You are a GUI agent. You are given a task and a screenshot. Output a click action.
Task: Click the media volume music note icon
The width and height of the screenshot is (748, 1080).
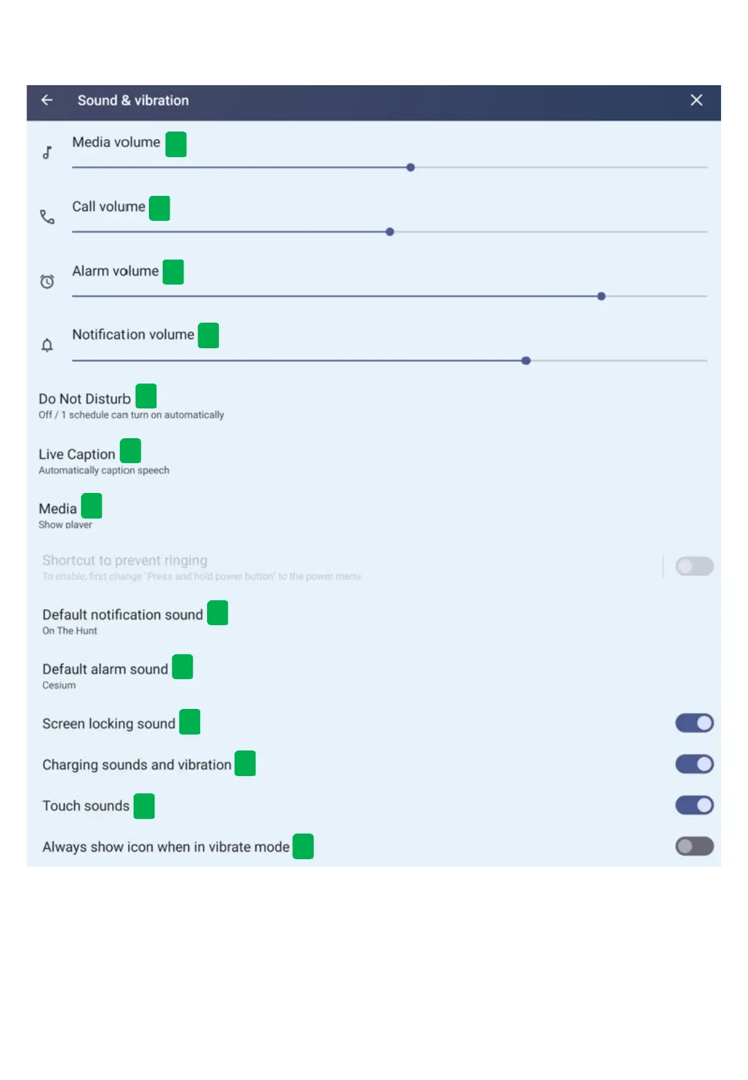coord(47,152)
